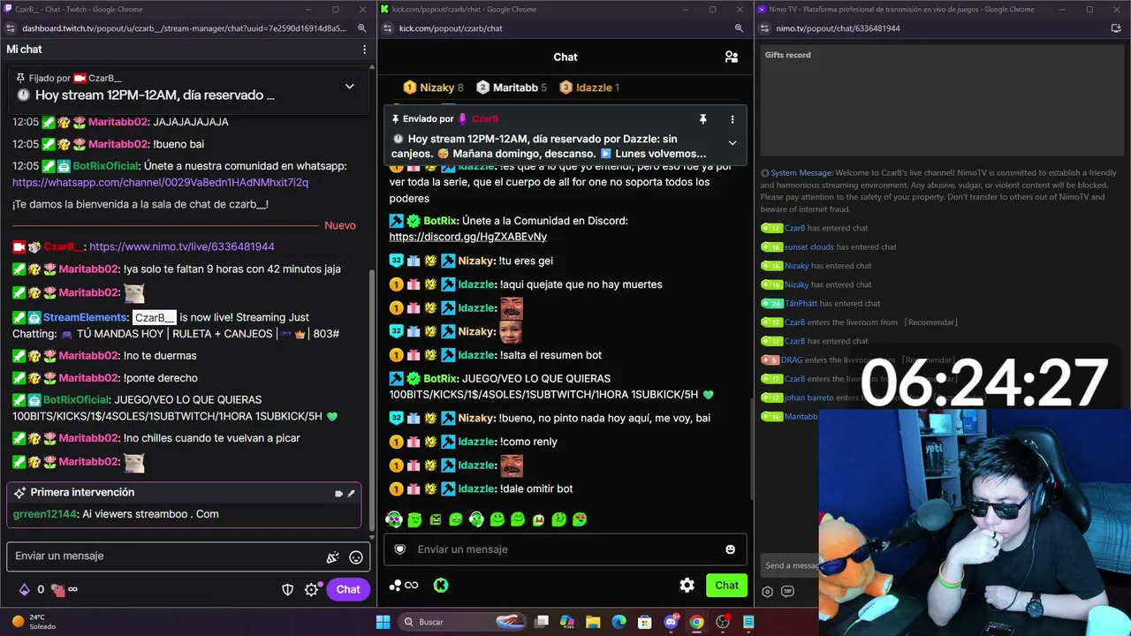Open Twitch chat options three-dot menu
The width and height of the screenshot is (1131, 636).
364,49
